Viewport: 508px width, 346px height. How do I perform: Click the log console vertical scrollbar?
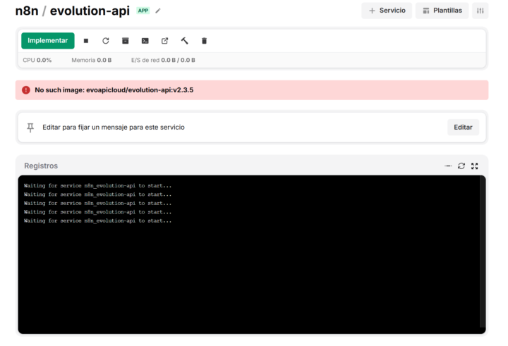pos(483,252)
